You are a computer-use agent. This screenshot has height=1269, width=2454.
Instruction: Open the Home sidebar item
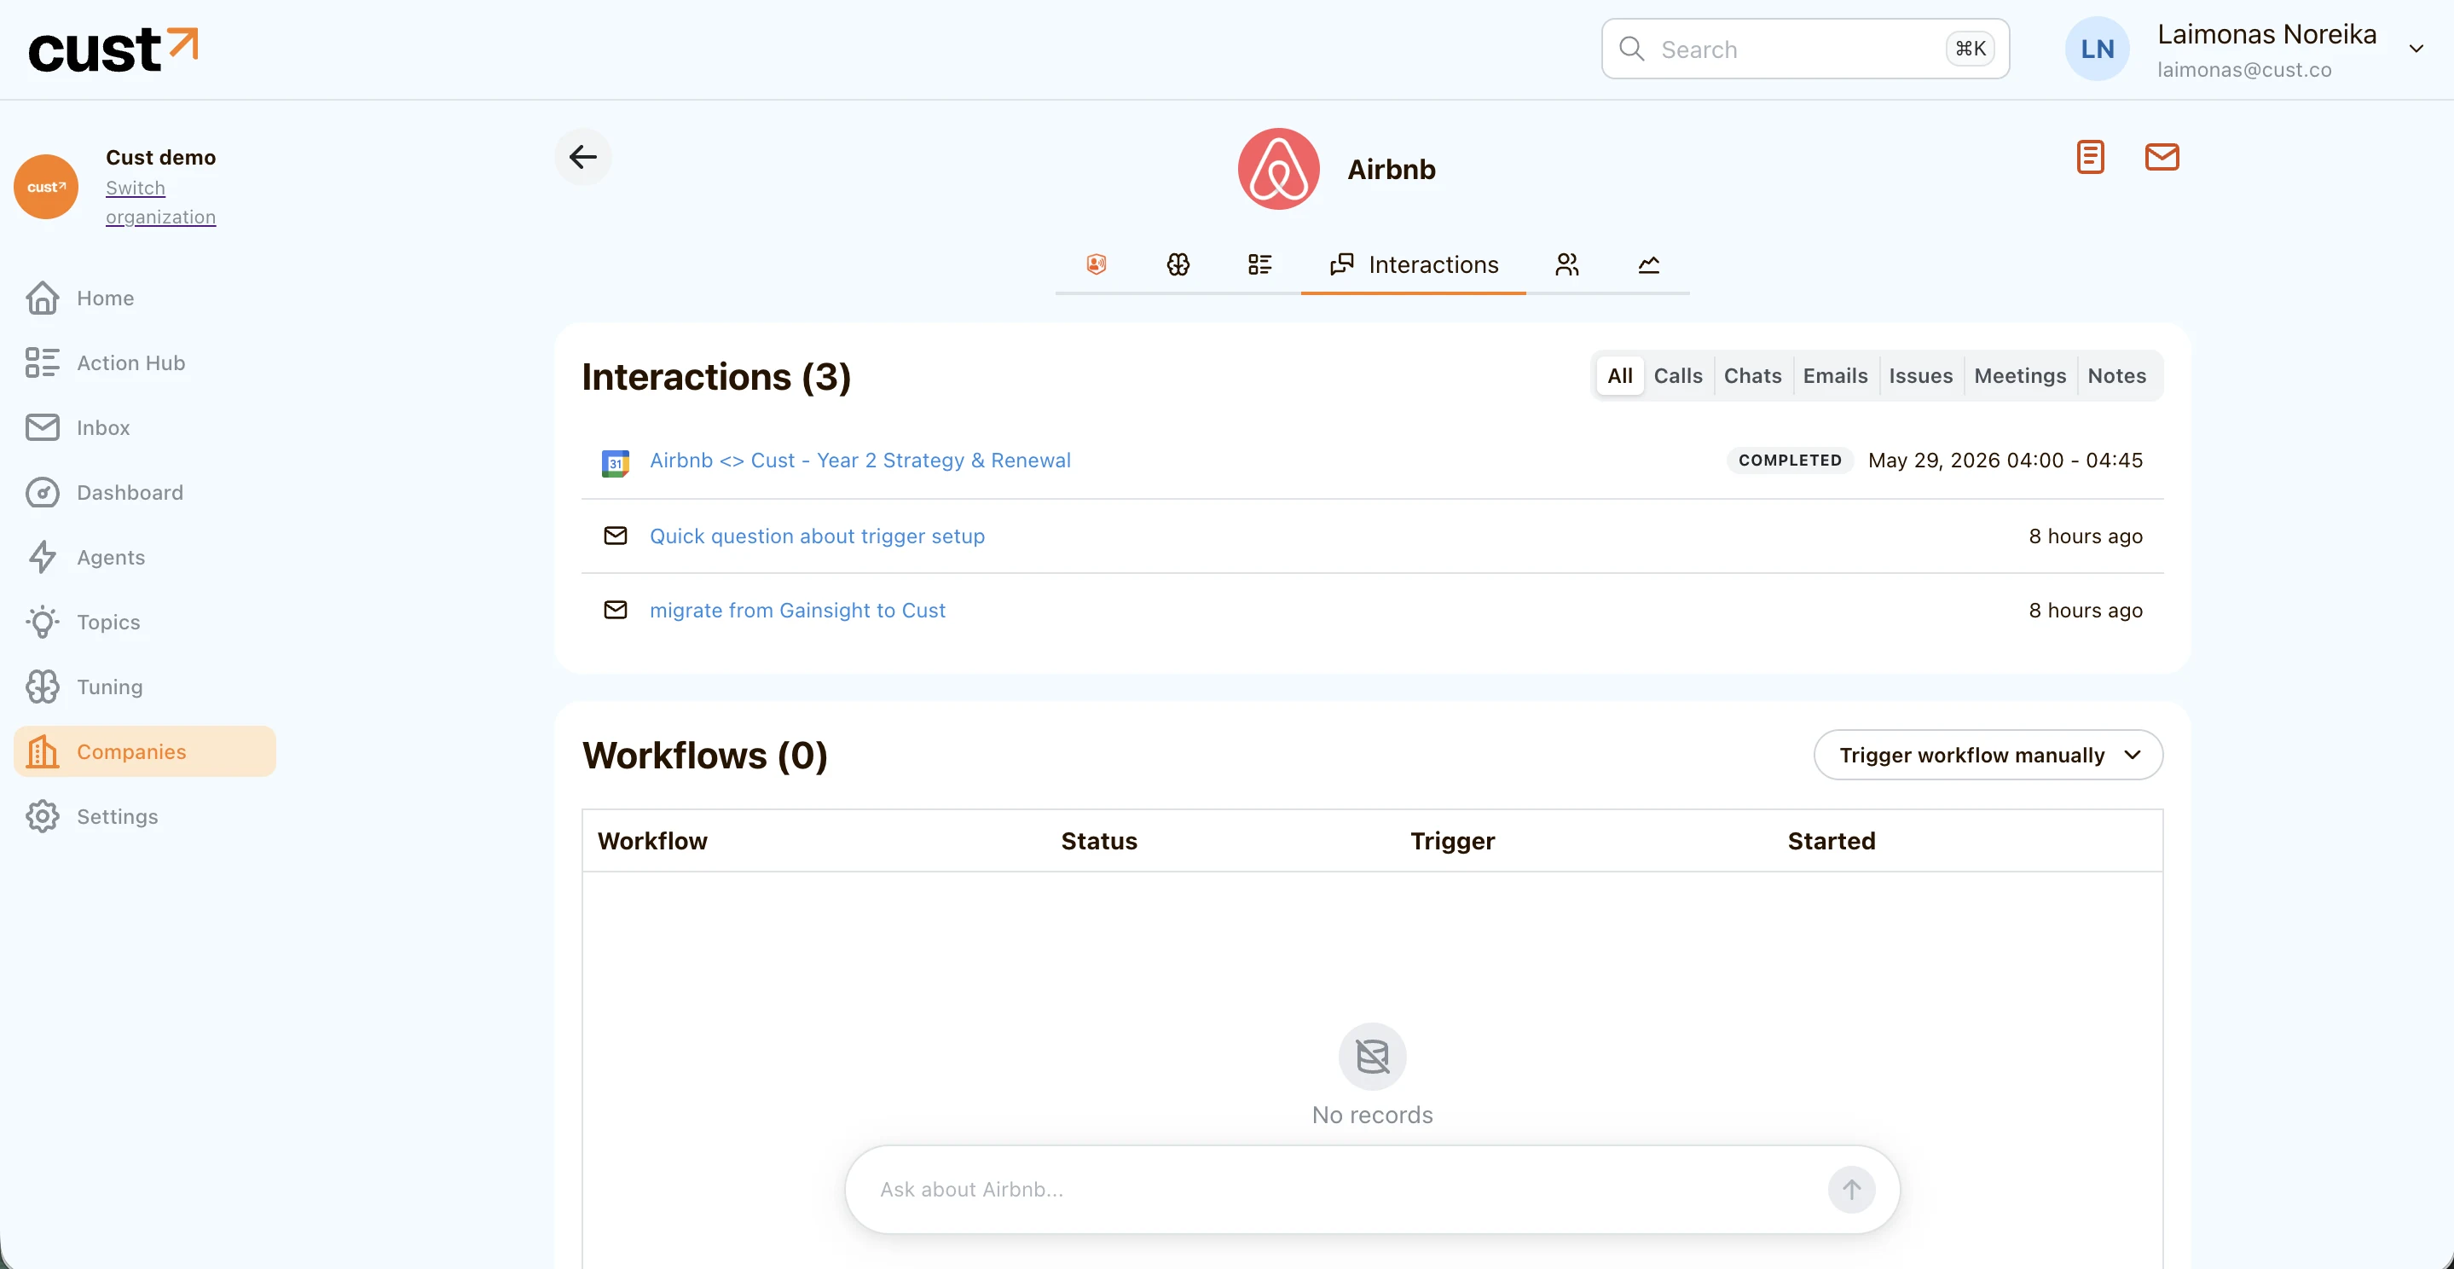click(x=145, y=298)
